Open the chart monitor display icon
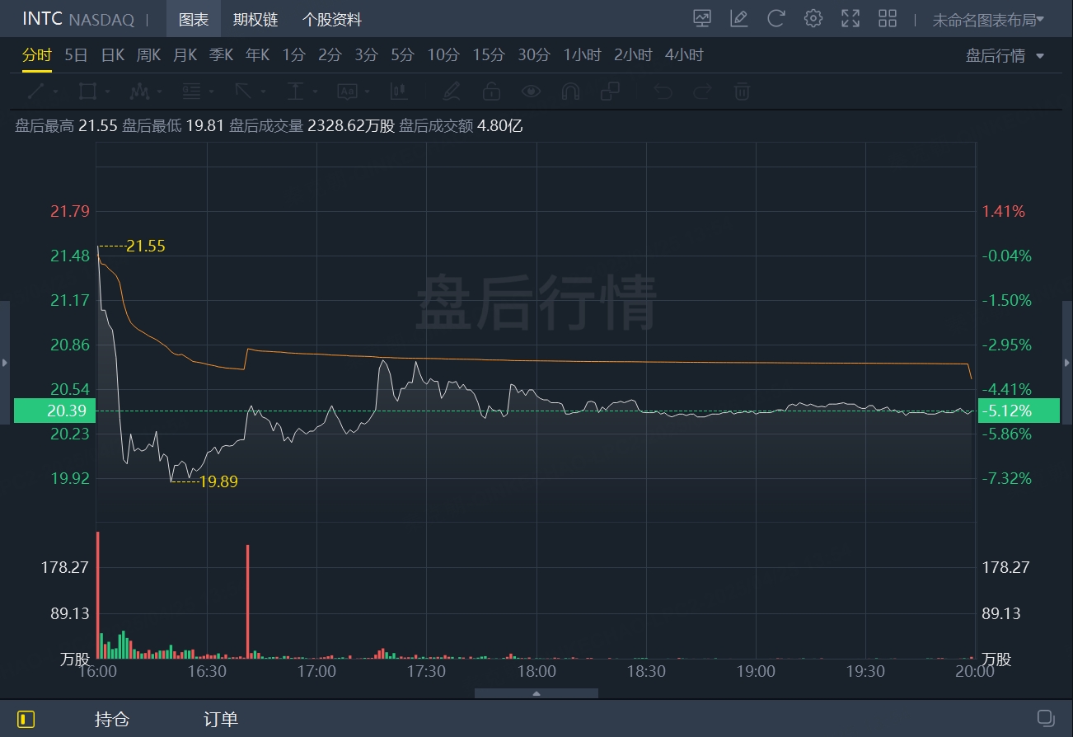The image size is (1073, 737). pos(702,18)
